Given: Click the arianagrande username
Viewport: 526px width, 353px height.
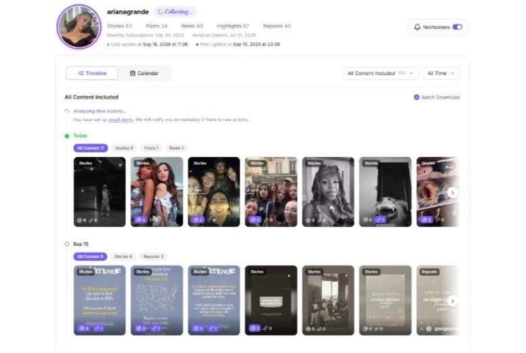Looking at the screenshot, I should (x=128, y=12).
